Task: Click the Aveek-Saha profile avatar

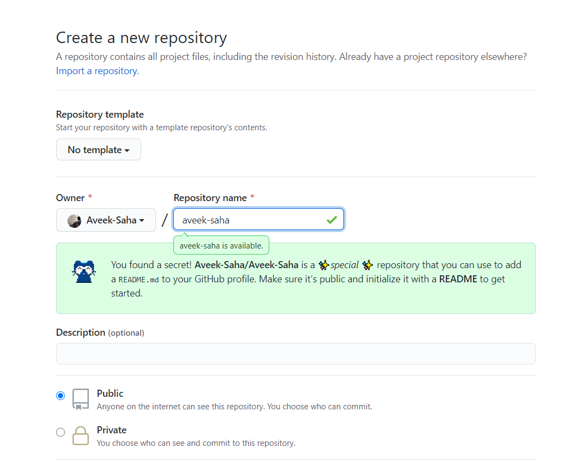Action: pos(74,221)
